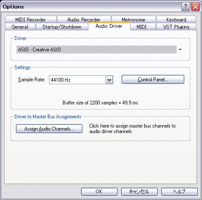Screen dimensions: 202x200
Task: Click the キャンセル cancel button
Action: [x=139, y=192]
